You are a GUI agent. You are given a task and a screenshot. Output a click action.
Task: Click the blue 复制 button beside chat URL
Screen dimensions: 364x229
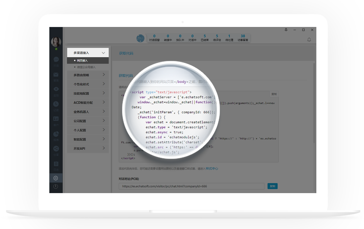click(x=272, y=186)
